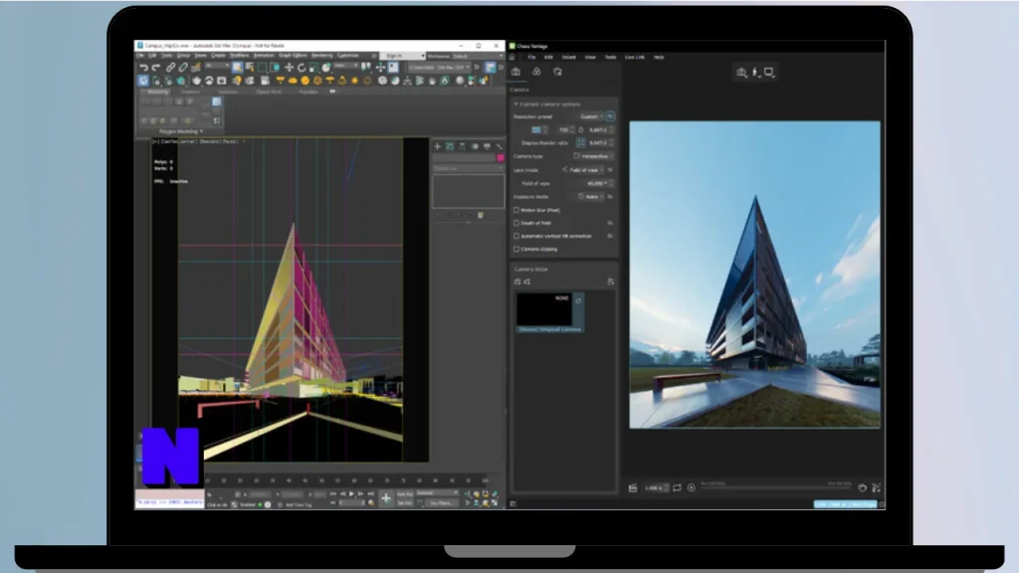Open the 3ds Max Customize menu

pos(347,56)
